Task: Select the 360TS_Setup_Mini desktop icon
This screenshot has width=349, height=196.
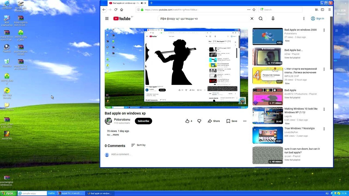Action: (21, 35)
